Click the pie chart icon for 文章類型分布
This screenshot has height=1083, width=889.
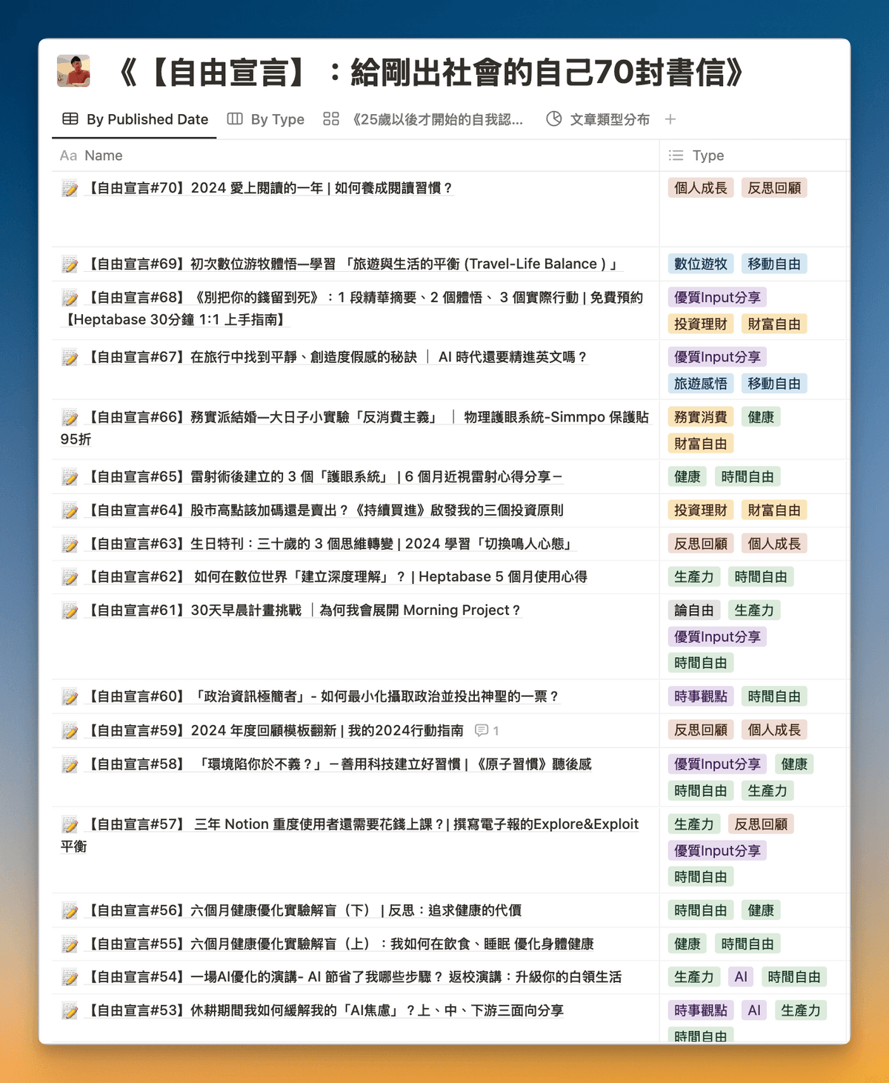tap(553, 119)
